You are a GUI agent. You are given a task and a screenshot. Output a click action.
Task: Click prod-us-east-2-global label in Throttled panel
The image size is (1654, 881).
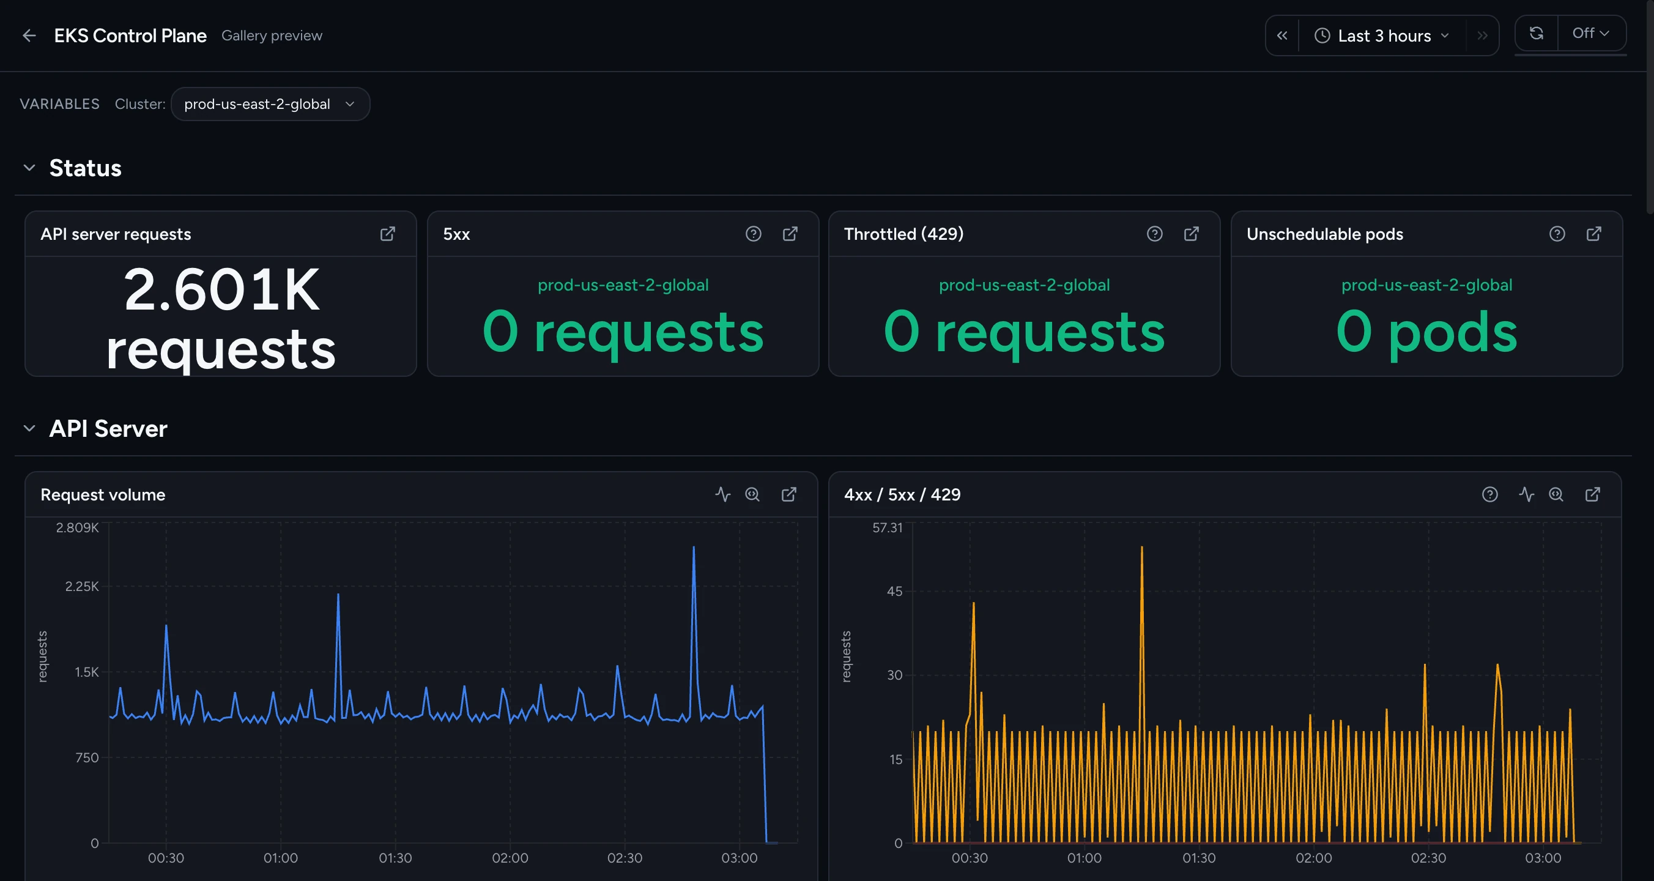1024,284
